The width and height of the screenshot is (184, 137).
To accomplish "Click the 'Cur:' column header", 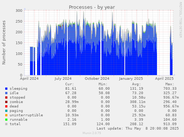I will [x=70, y=84].
